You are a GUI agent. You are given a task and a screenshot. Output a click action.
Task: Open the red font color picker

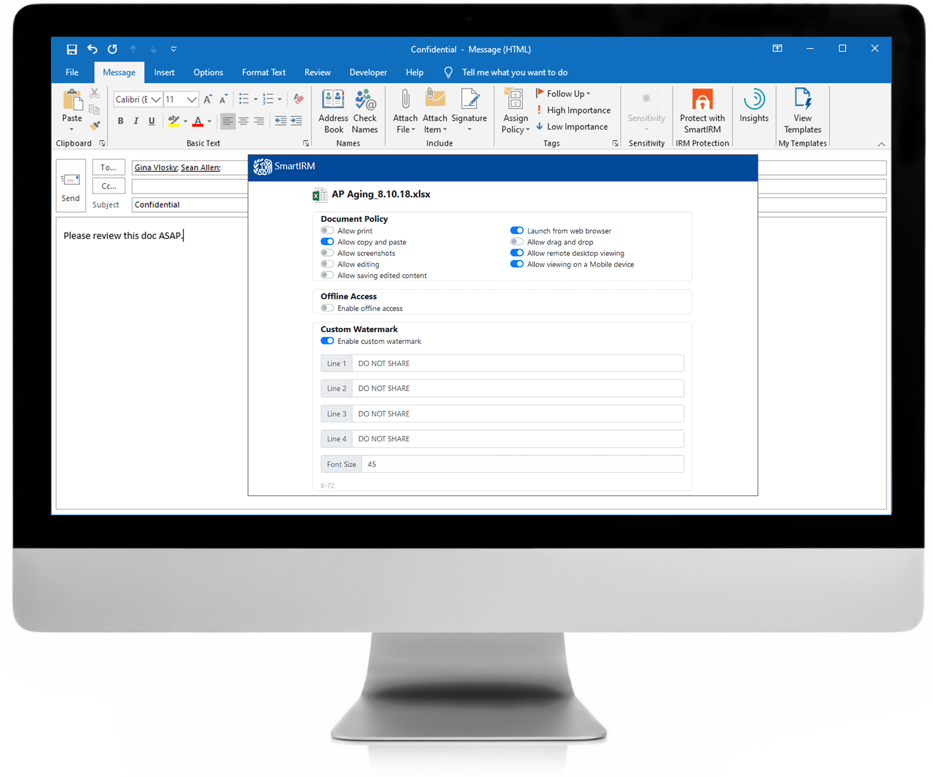click(x=209, y=121)
